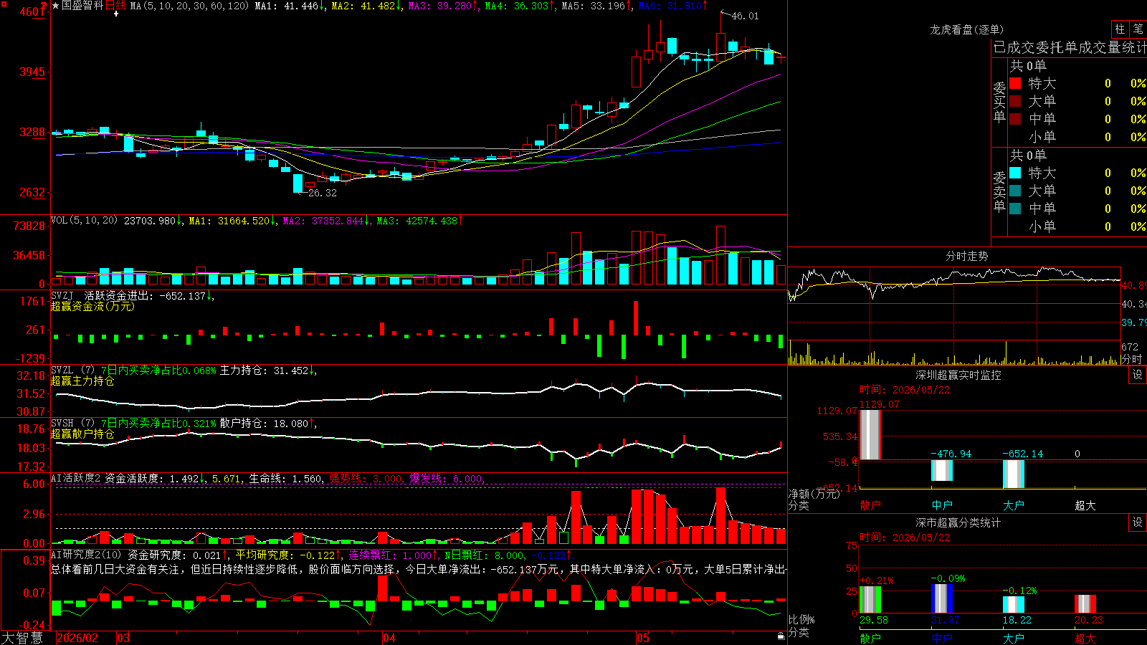Open 设 settings for 深市超赢分类统计
Viewport: 1147px width, 645px height.
tap(1138, 522)
